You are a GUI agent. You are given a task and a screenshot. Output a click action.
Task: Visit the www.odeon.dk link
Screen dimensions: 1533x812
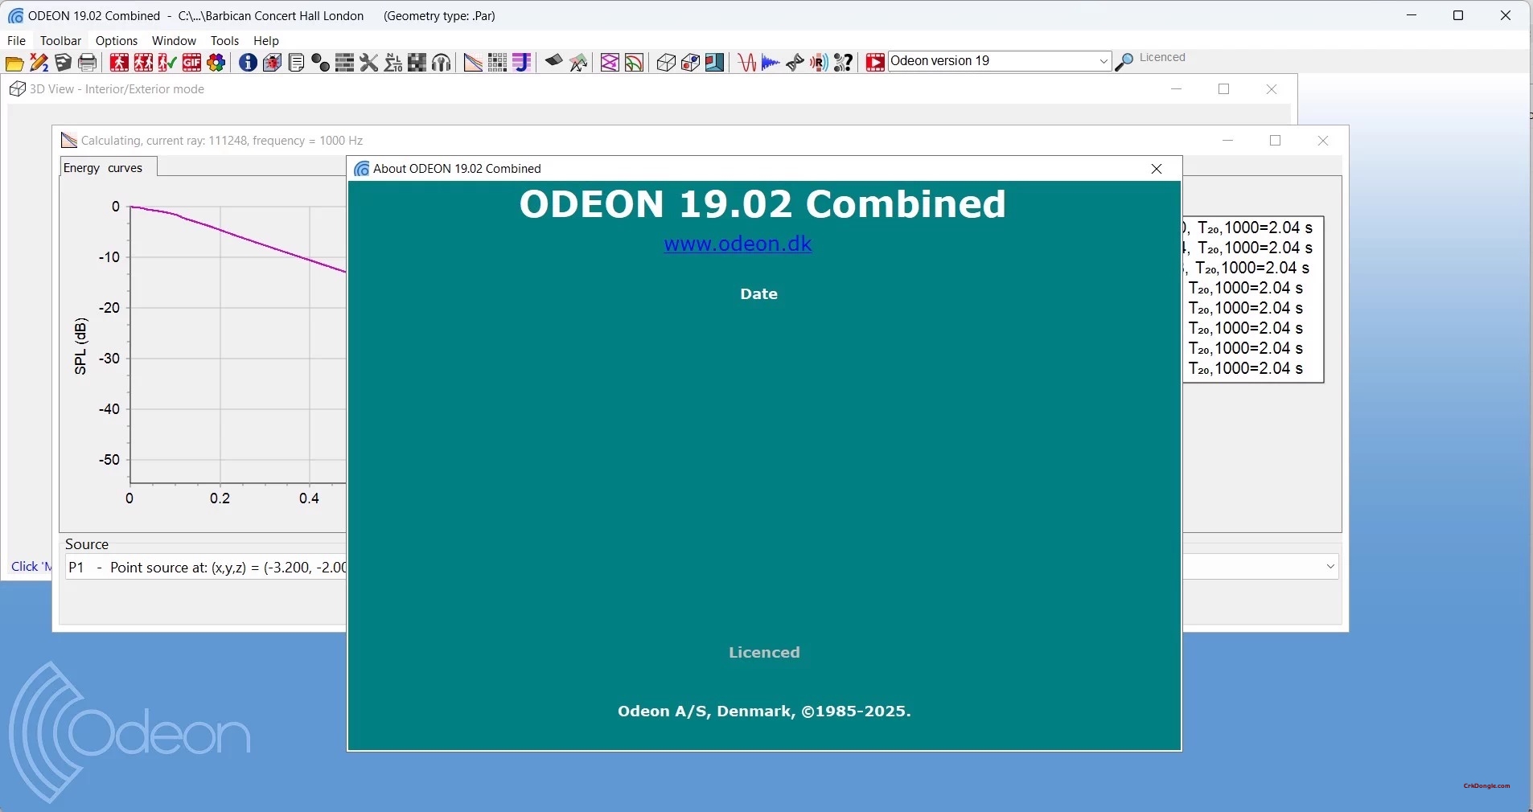(x=738, y=245)
